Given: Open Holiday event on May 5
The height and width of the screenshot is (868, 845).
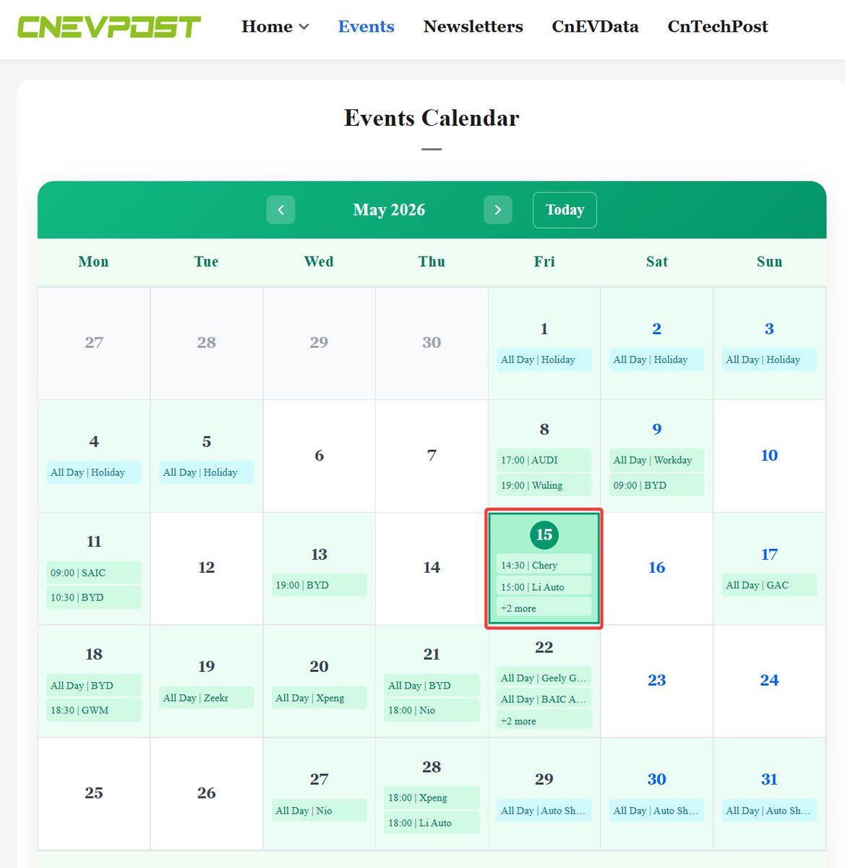Looking at the screenshot, I should point(206,472).
